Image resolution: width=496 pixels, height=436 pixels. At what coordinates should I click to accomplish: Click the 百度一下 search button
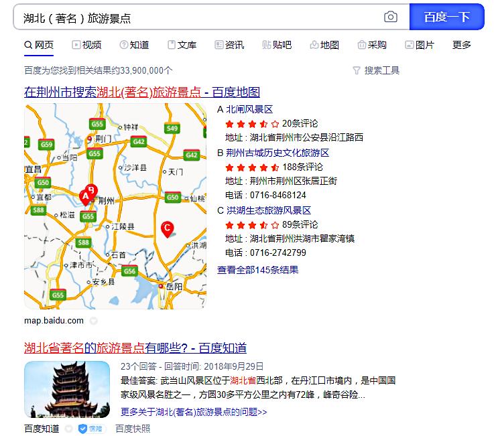(x=446, y=17)
